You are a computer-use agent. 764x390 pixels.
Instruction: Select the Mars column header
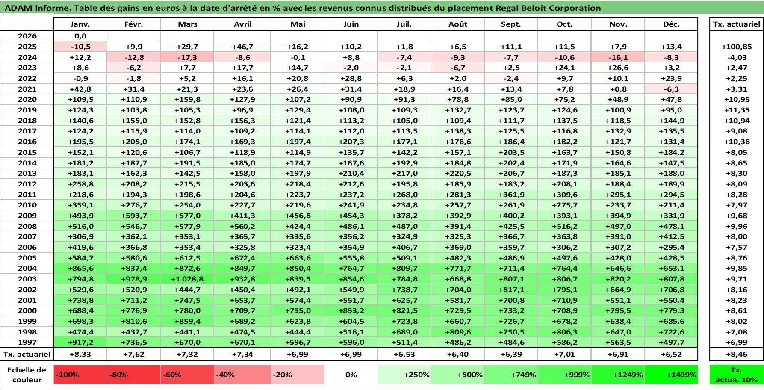tap(187, 24)
